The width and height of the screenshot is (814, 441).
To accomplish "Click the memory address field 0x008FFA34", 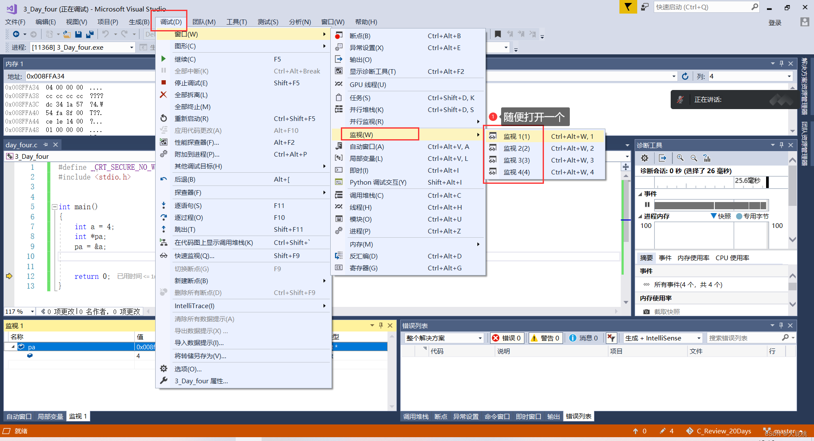I will pos(90,76).
